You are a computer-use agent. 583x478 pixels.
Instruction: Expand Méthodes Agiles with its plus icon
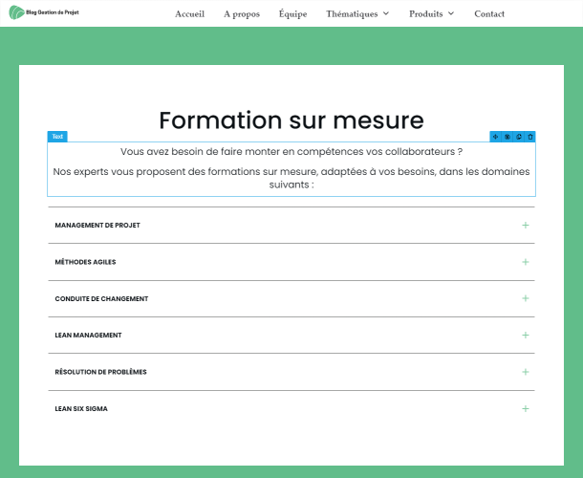coord(525,262)
